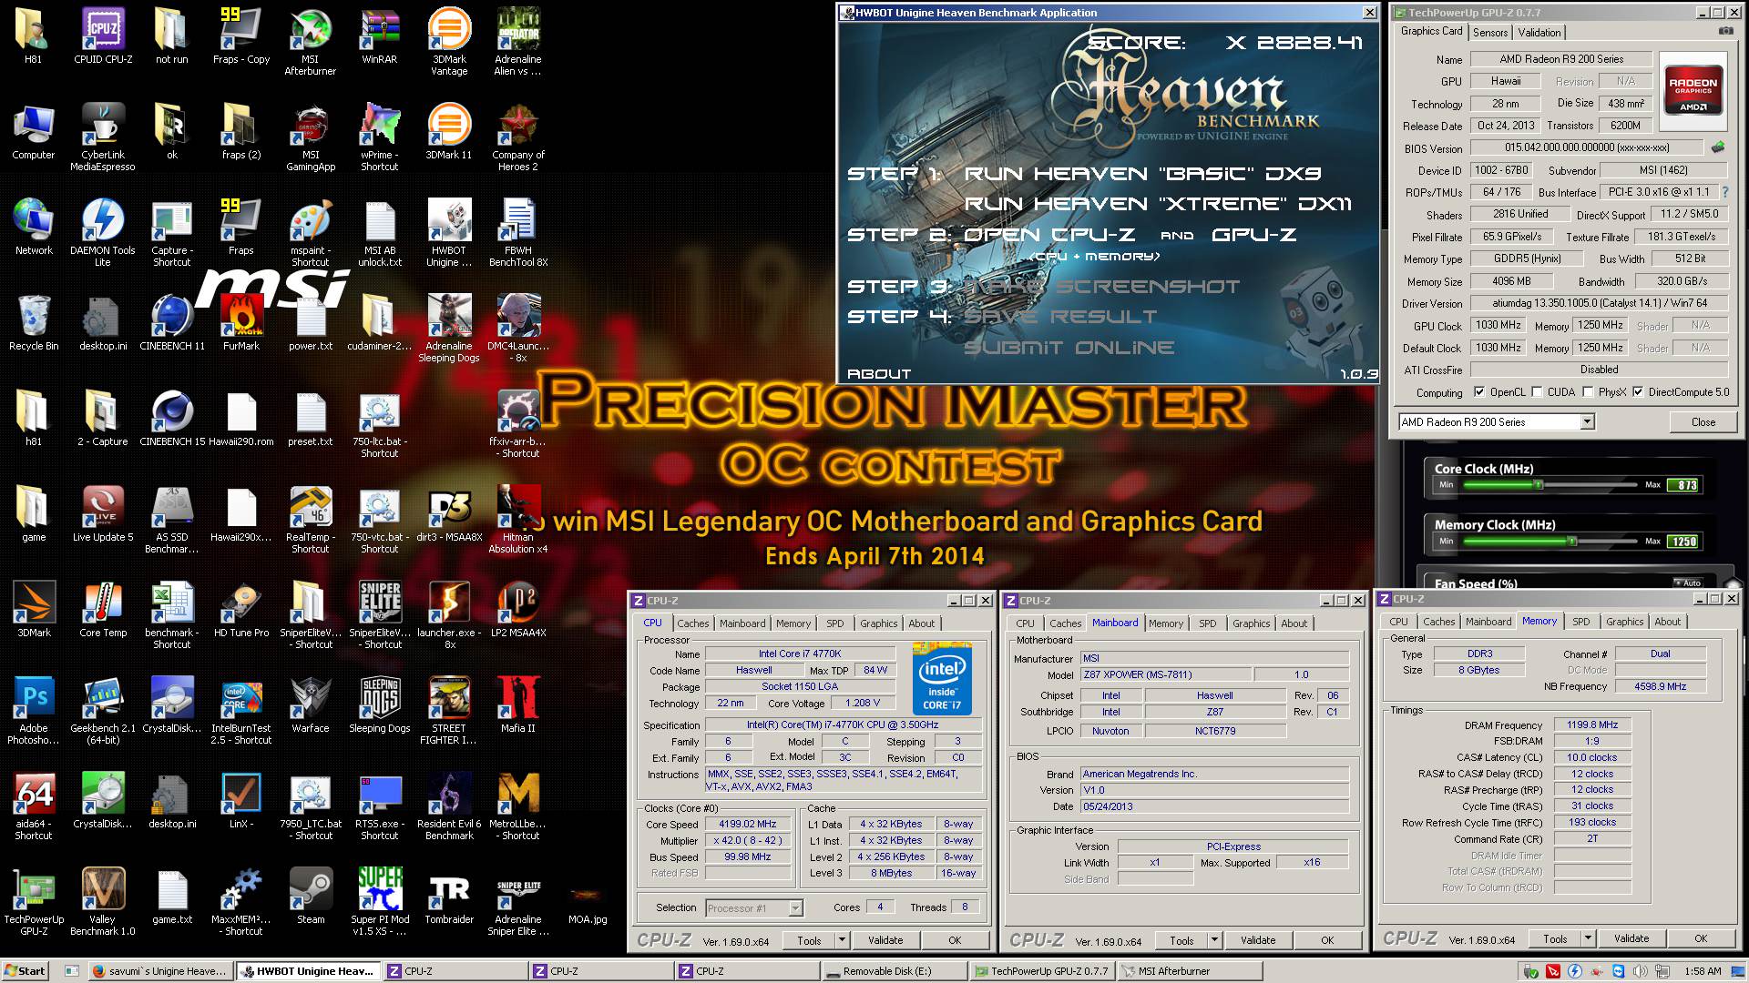Click the GPU-Z screenshot camera icon
This screenshot has width=1749, height=983.
point(1725,31)
